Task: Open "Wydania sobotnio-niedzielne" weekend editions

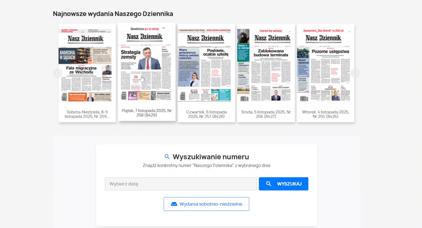Action: (206, 204)
